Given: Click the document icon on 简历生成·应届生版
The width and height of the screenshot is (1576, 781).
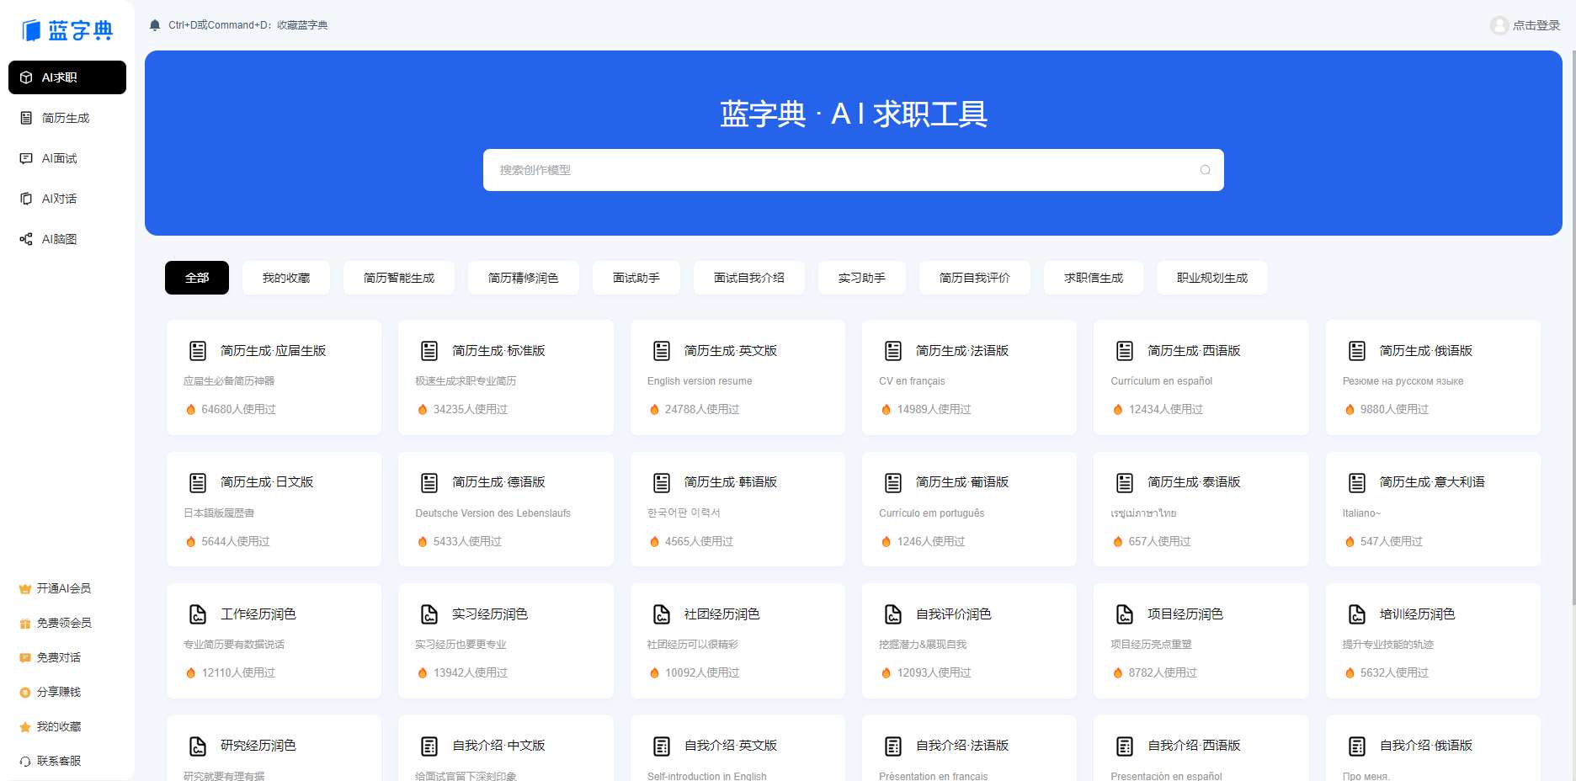Looking at the screenshot, I should 198,351.
